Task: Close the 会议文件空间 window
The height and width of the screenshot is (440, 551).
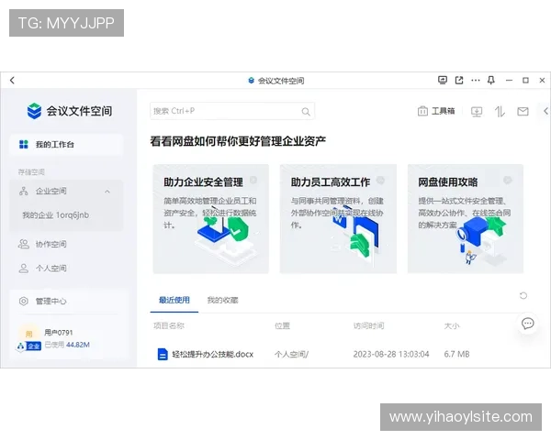Action: pos(542,81)
